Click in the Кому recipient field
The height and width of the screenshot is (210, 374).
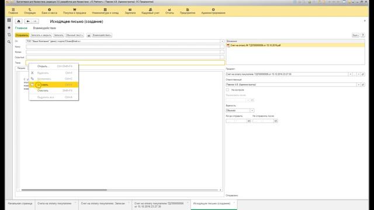(x=123, y=47)
